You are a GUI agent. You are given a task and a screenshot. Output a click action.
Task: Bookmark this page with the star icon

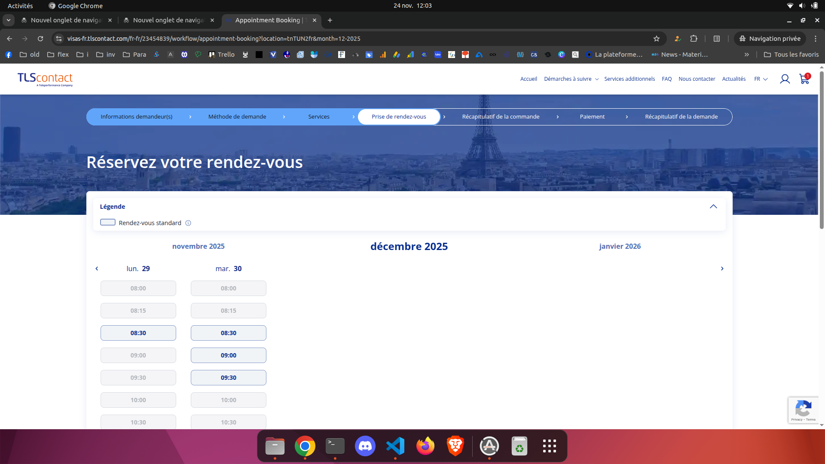(x=657, y=39)
